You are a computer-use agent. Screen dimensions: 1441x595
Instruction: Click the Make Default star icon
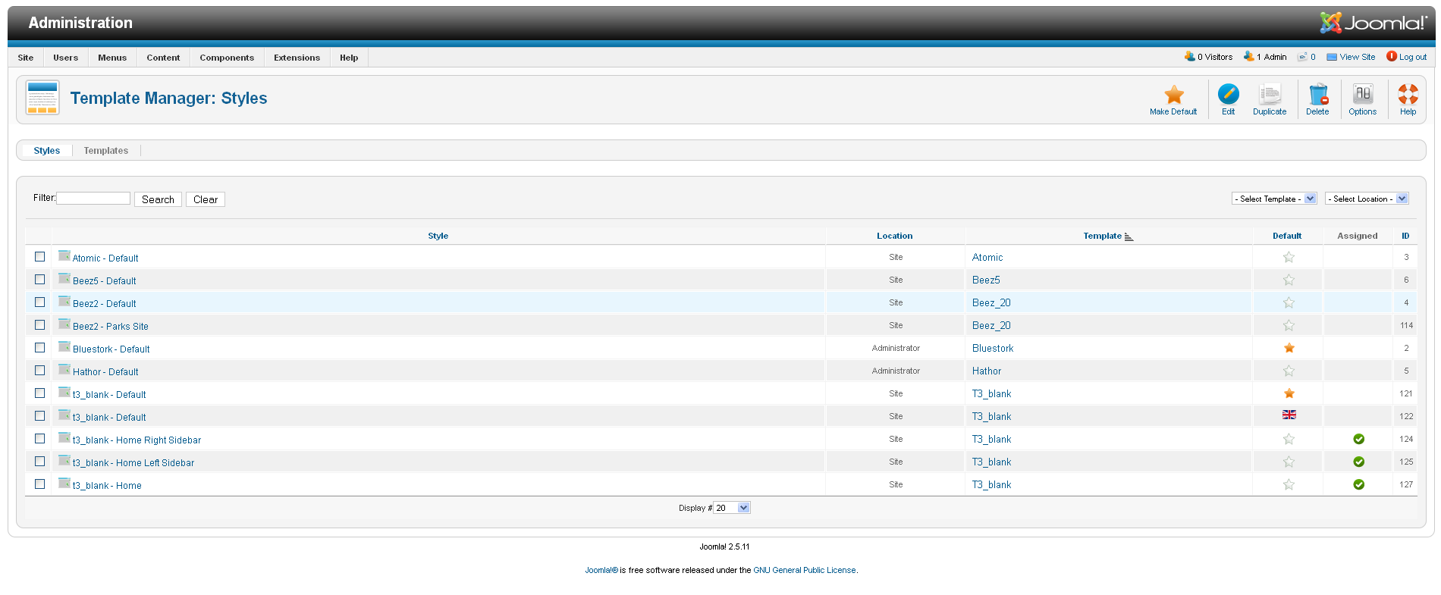[1173, 95]
